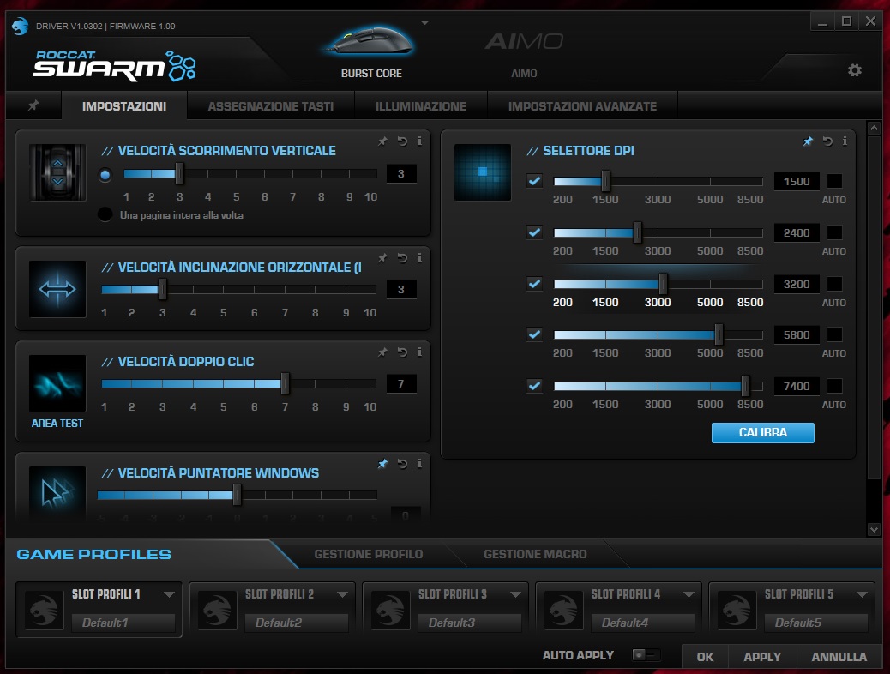Show info for Selettore DPI
This screenshot has width=890, height=674.
point(845,141)
